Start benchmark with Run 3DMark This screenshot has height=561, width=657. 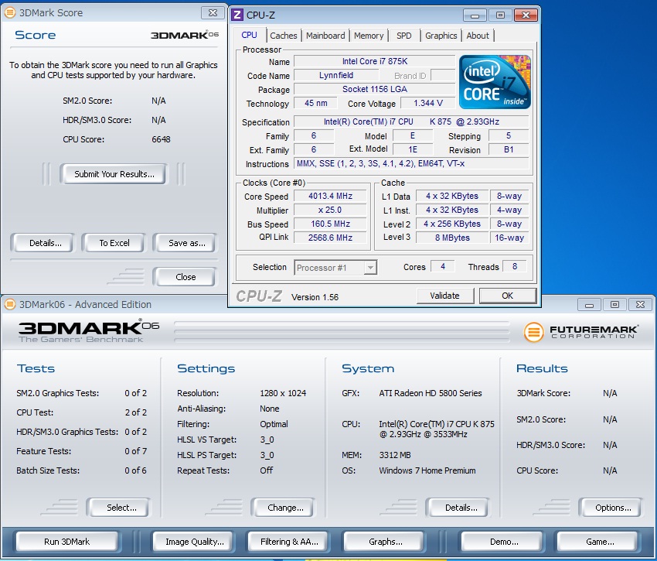66,542
